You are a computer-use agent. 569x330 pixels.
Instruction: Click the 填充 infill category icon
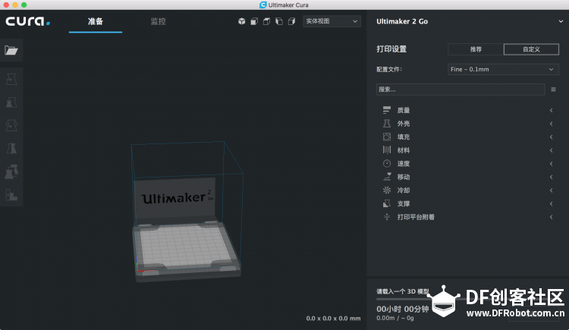tap(387, 137)
